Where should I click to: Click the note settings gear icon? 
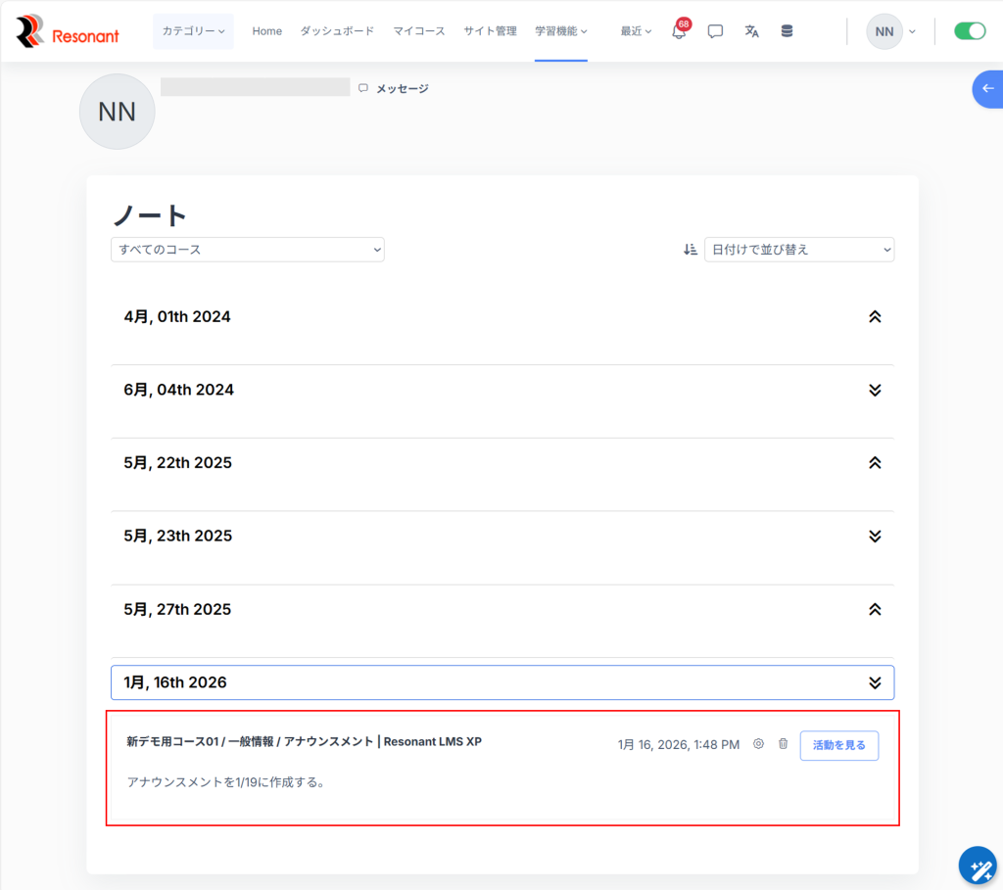coord(758,744)
